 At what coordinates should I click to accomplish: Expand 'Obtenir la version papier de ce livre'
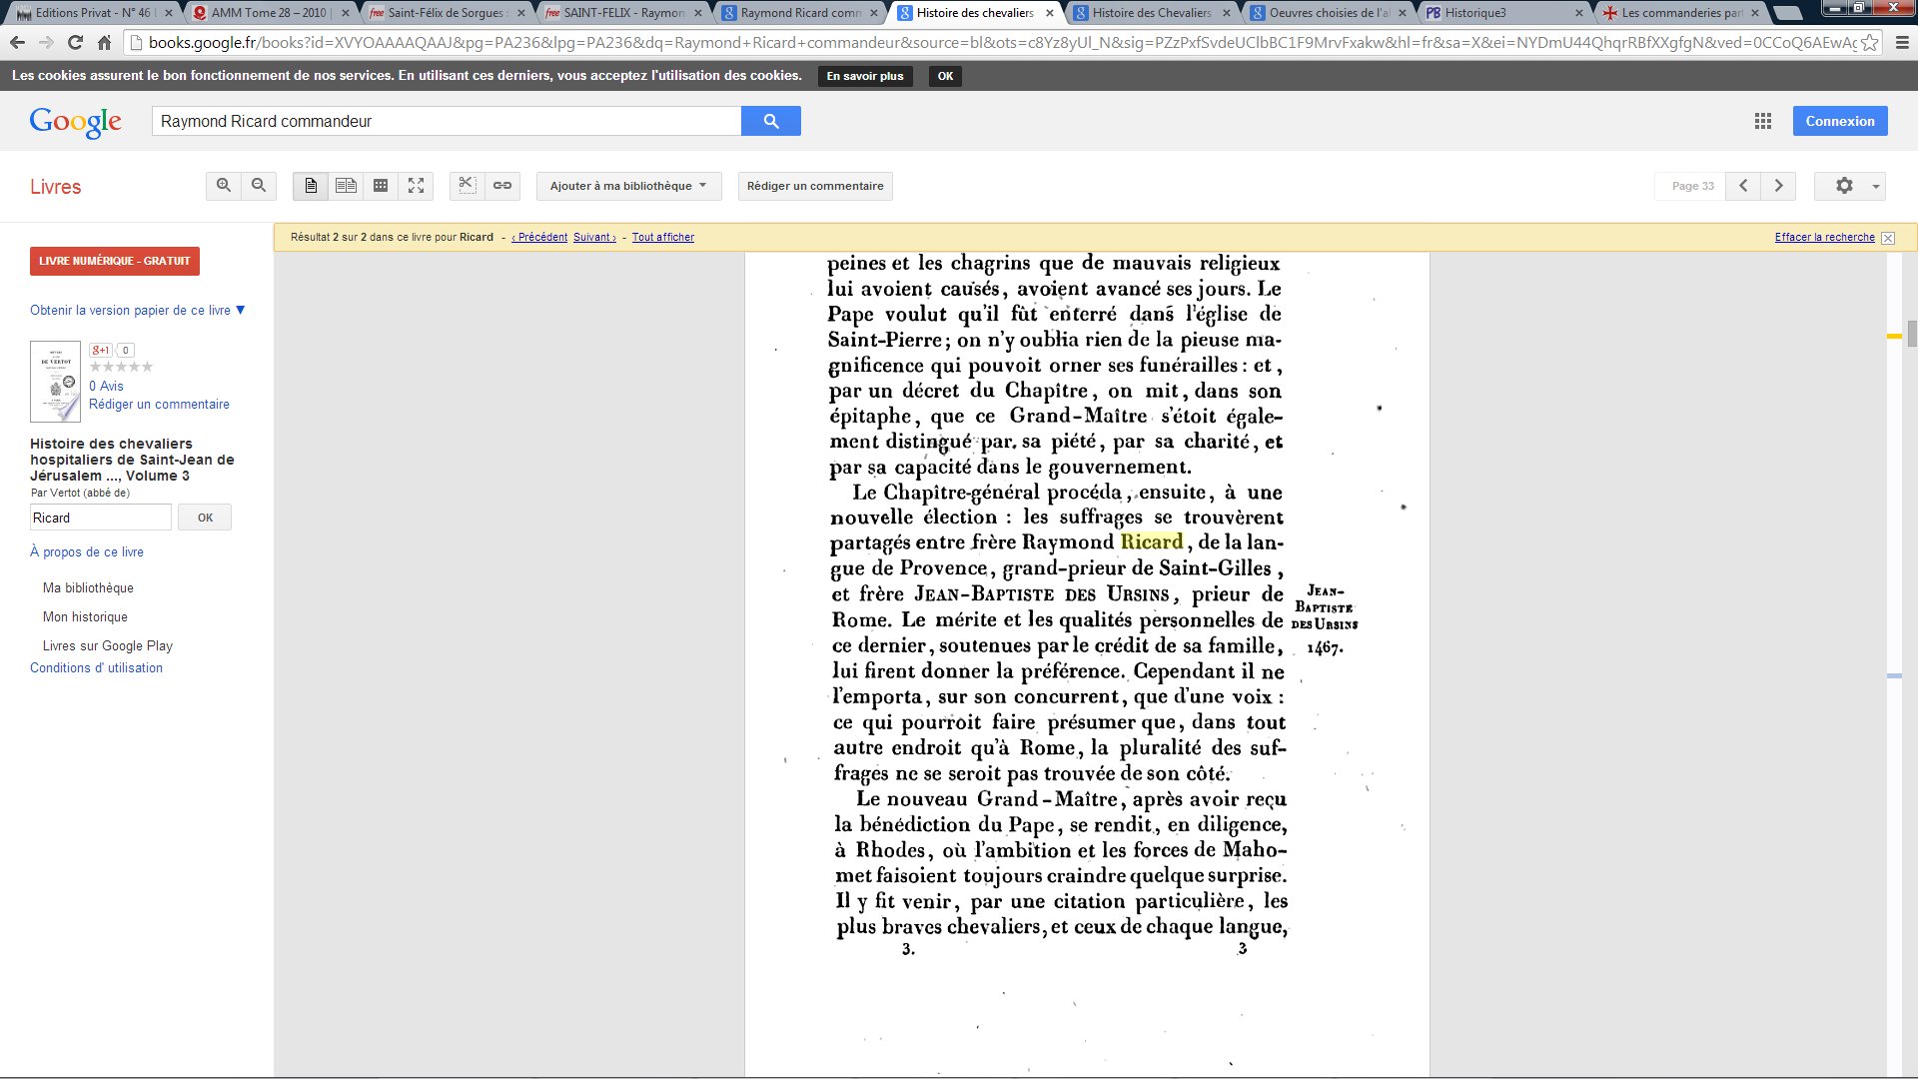click(x=137, y=311)
